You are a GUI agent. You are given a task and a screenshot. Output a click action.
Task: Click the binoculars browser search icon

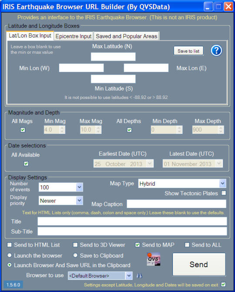[139, 275]
